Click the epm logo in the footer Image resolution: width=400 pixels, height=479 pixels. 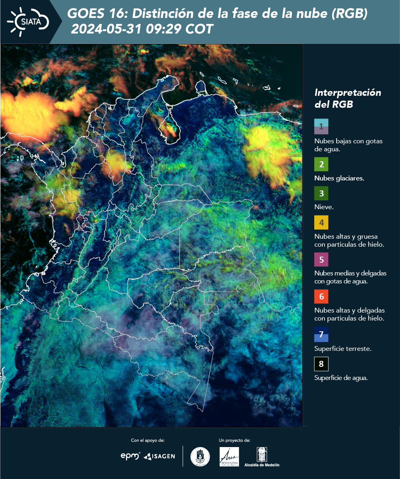tap(130, 455)
